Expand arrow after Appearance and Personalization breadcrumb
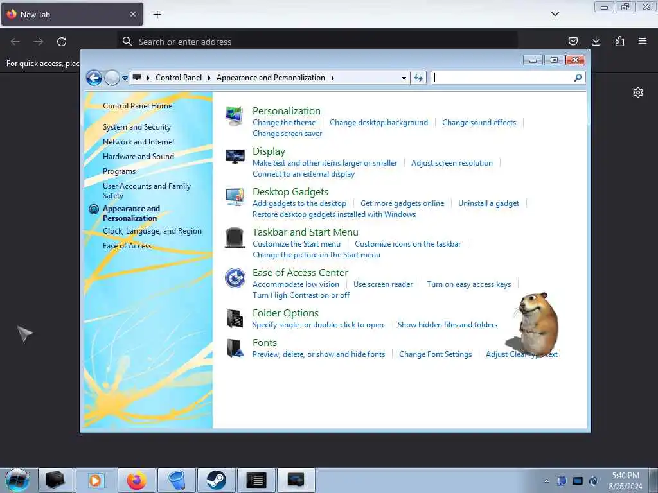 click(x=332, y=78)
